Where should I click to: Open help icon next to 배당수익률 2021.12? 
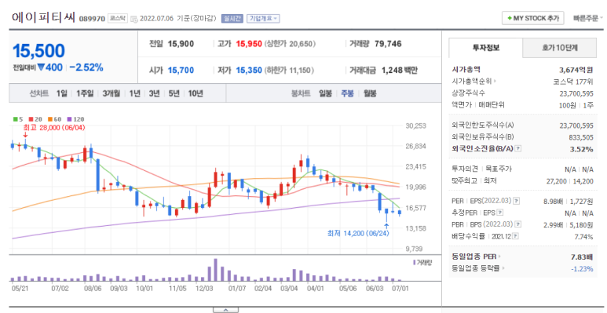[x=516, y=236]
